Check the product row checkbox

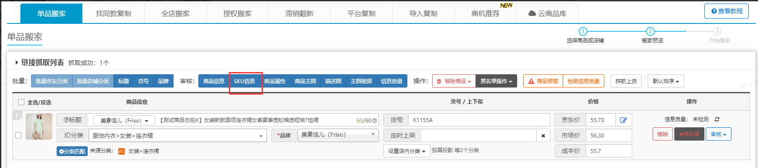point(18,135)
